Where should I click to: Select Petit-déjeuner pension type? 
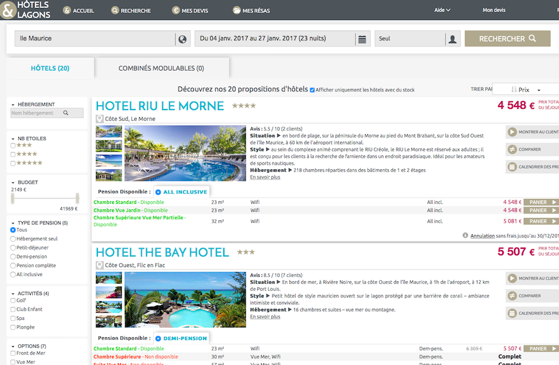(x=13, y=248)
